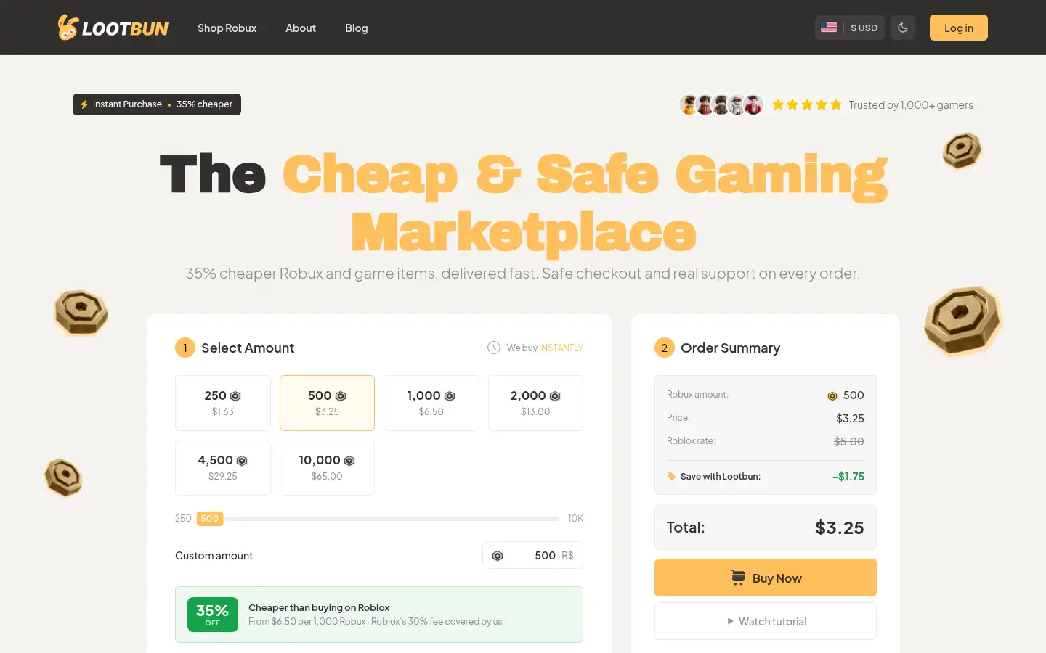
Task: Click the "$3.25" total amount
Action: click(x=840, y=527)
